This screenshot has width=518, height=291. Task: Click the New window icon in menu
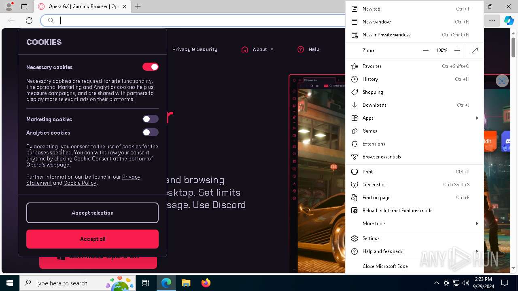pyautogui.click(x=355, y=22)
